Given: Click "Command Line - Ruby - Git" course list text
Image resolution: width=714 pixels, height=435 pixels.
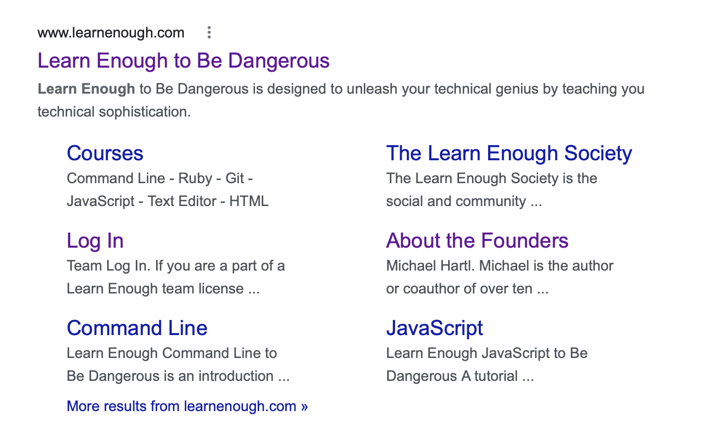Looking at the screenshot, I should pyautogui.click(x=159, y=178).
